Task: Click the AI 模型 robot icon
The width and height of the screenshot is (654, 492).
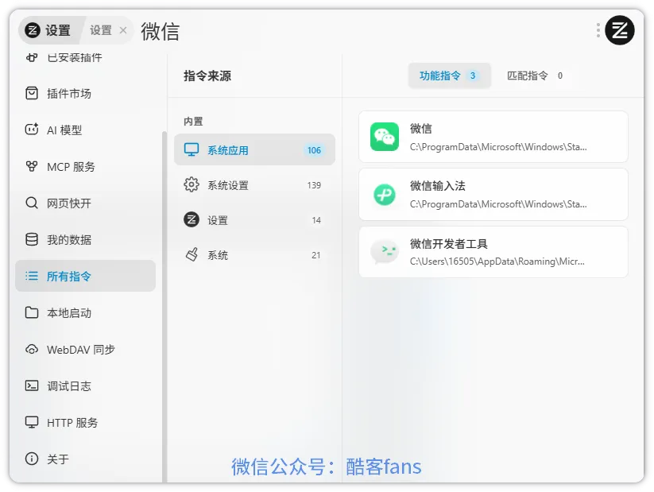Action: (32, 130)
